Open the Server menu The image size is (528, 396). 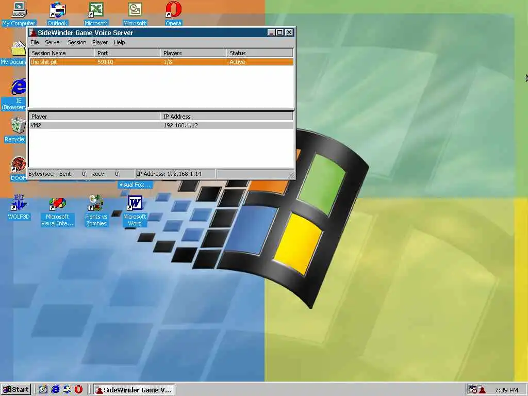point(53,42)
